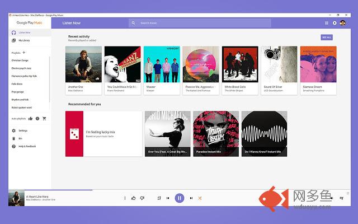
Task: Open the queue icon in player bar
Action: click(x=342, y=198)
